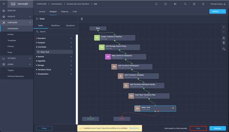
Task: Select the Start New Terraform Plan icon
Action: coord(131,96)
